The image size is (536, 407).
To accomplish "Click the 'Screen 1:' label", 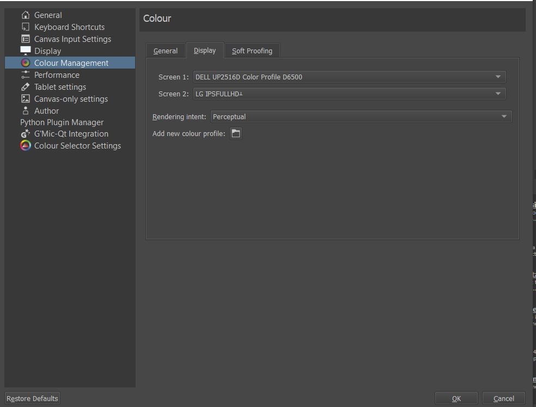I will 173,77.
